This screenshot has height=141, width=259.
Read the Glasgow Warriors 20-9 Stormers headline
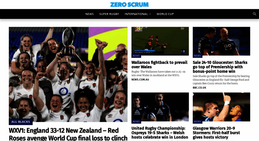tap(216, 133)
